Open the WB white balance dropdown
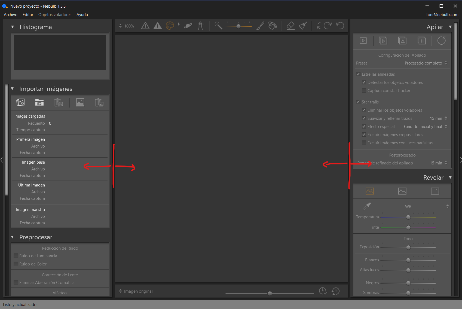 pyautogui.click(x=448, y=206)
